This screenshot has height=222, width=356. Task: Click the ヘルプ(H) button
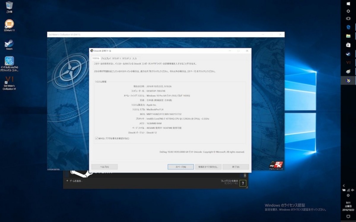click(x=105, y=167)
